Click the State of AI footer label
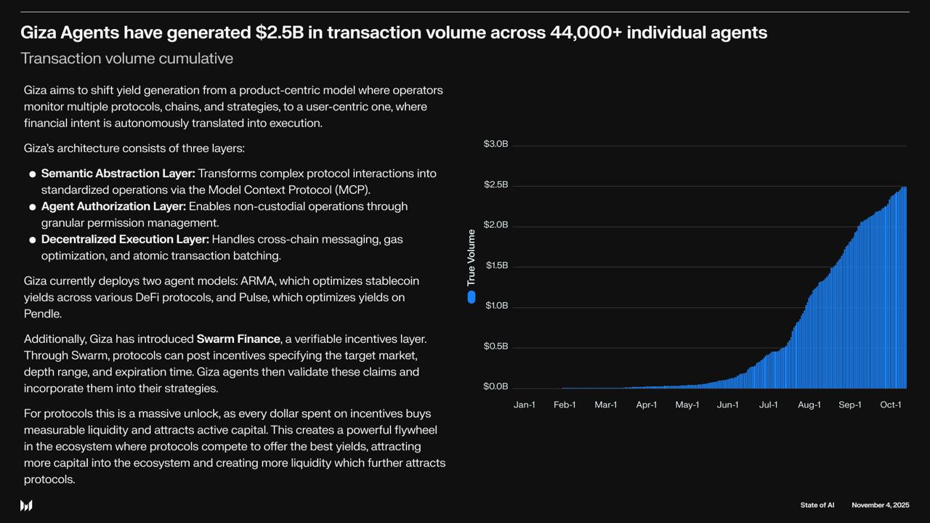The height and width of the screenshot is (523, 930). click(817, 505)
